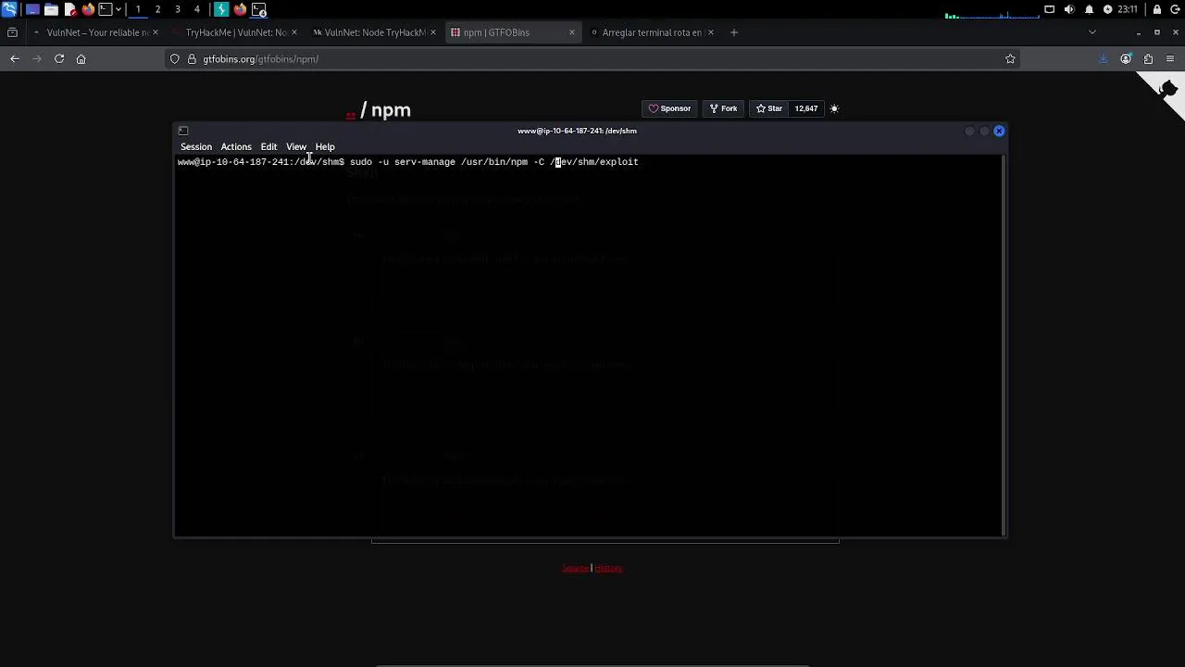Viewport: 1185px width, 667px height.
Task: Click the terminal window icon in its titlebar
Action: point(183,132)
